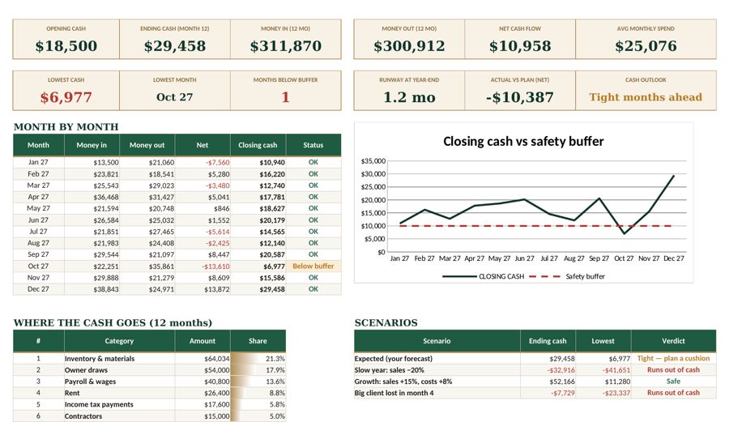Click the OK status for Dec 27
Screen dimensions: 729x422
(313, 289)
